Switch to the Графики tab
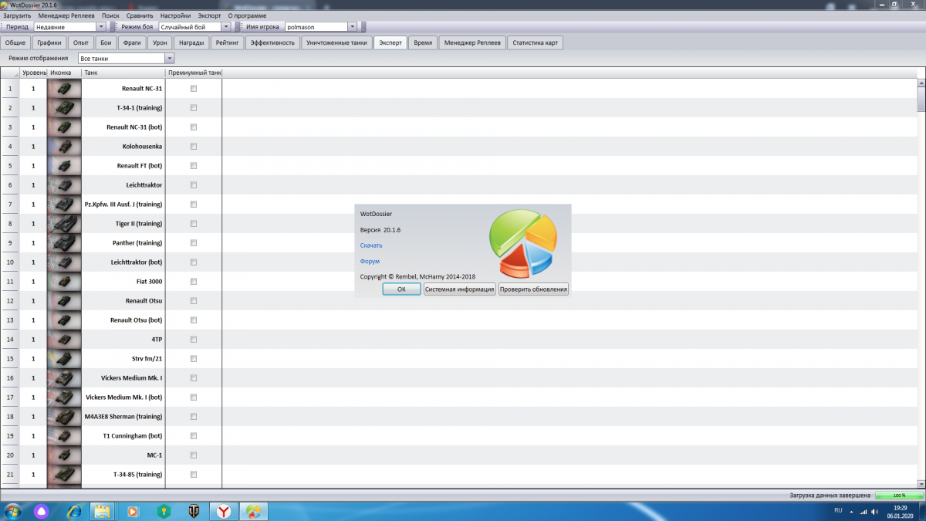The width and height of the screenshot is (926, 521). click(x=49, y=42)
